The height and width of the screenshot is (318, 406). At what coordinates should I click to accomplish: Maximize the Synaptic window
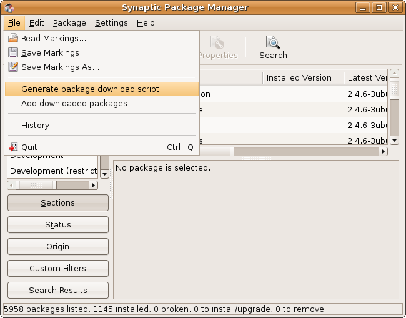pyautogui.click(x=379, y=7)
